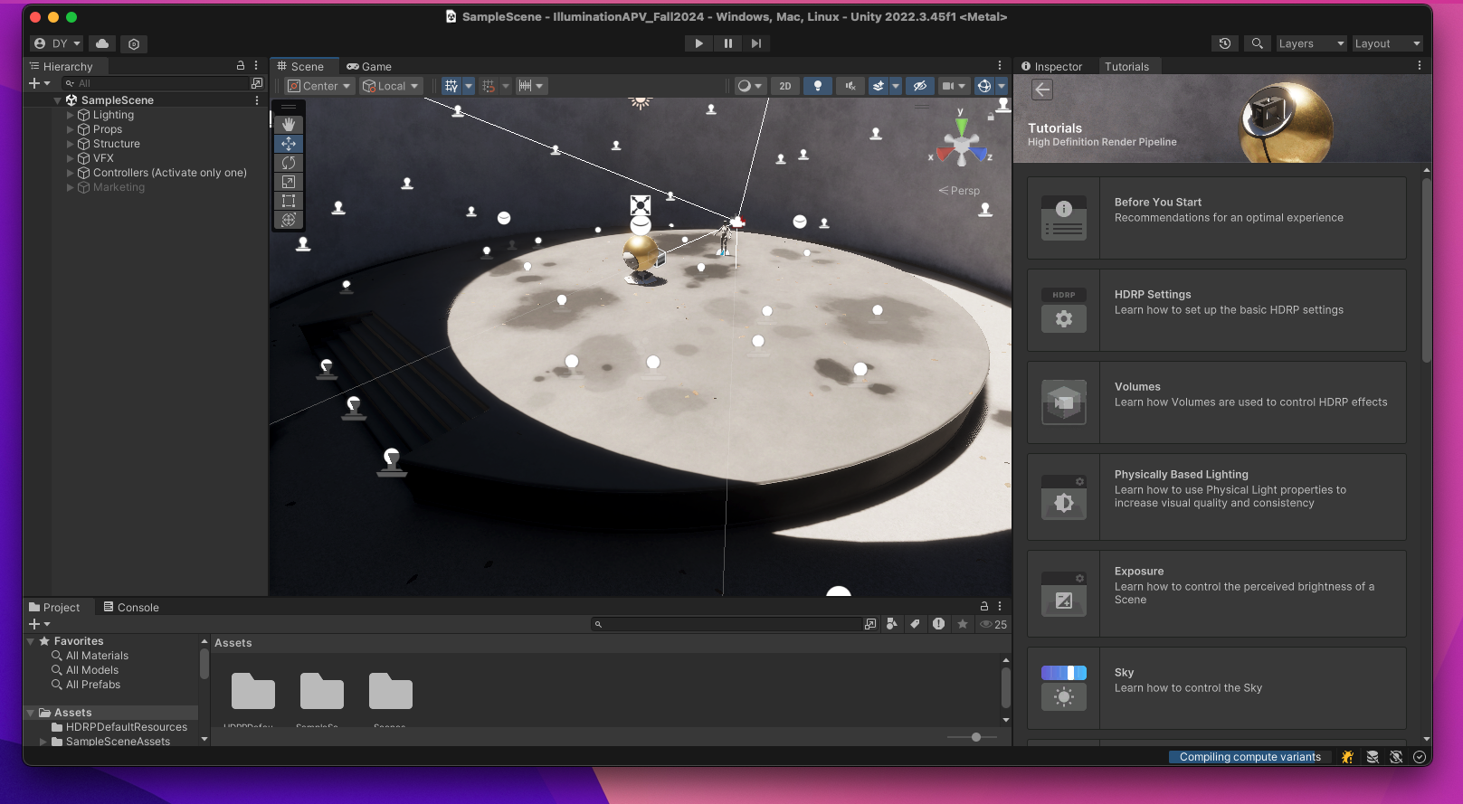Open Physically Based Lighting tutorial
The width and height of the screenshot is (1463, 804).
point(1216,497)
